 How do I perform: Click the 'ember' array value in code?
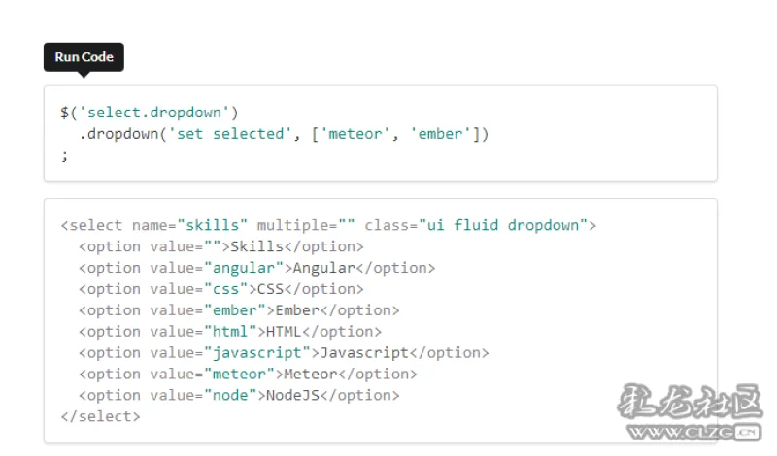pos(440,134)
